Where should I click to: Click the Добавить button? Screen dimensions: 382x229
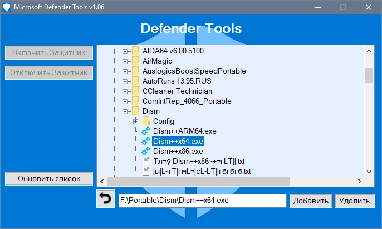tap(311, 201)
